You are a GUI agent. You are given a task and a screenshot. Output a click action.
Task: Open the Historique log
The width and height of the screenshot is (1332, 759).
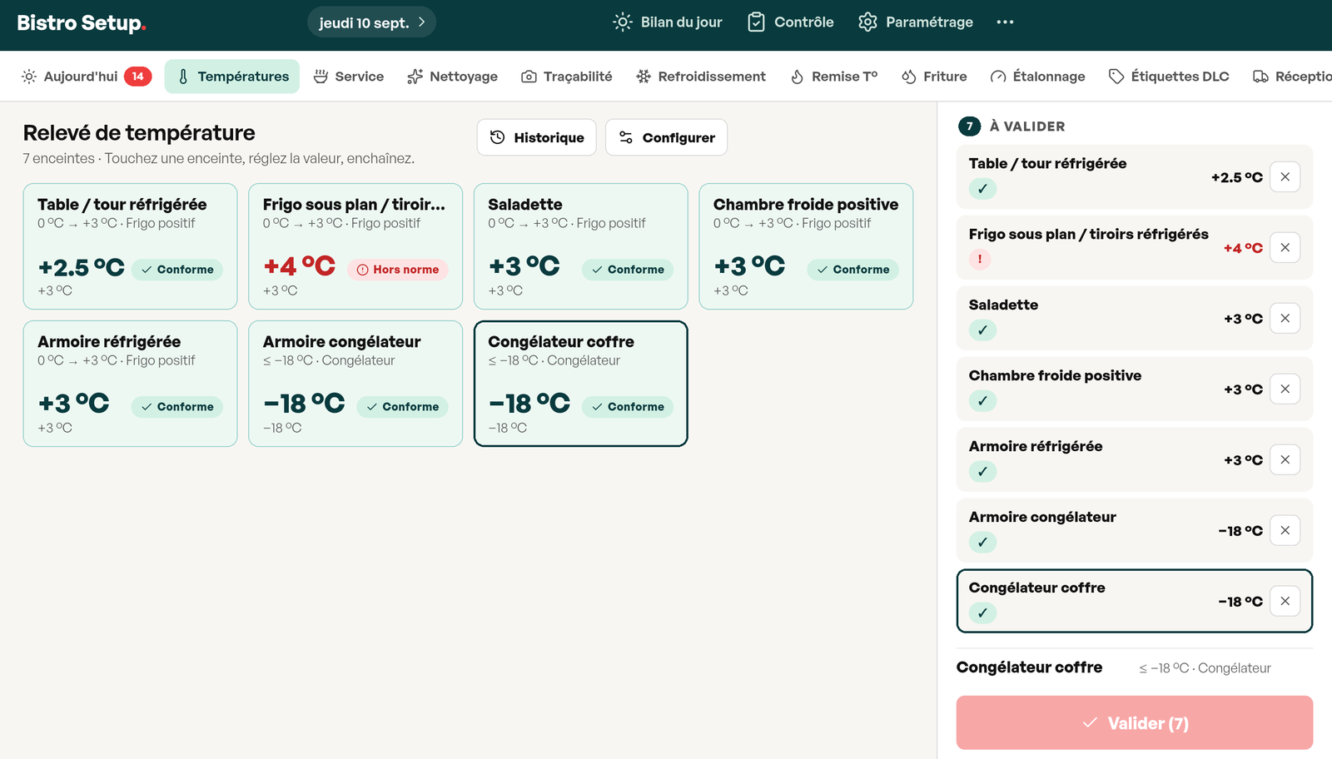[x=537, y=137]
